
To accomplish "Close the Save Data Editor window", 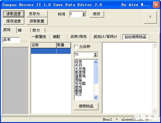I will tap(156, 5).
